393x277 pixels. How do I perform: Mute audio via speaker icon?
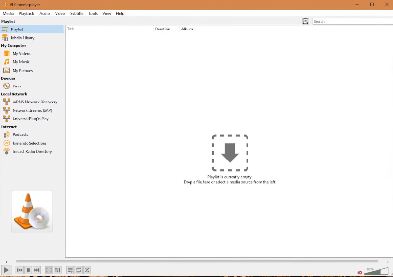coord(360,273)
